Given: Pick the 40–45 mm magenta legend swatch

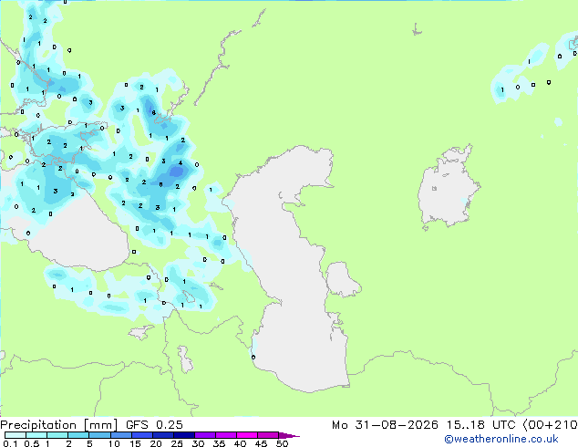Looking at the screenshot, I should (247, 435).
